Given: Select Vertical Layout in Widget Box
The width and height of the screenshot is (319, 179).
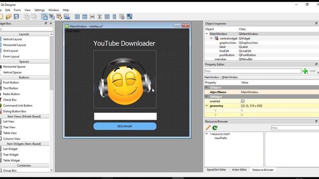Looking at the screenshot, I should coord(12,39).
